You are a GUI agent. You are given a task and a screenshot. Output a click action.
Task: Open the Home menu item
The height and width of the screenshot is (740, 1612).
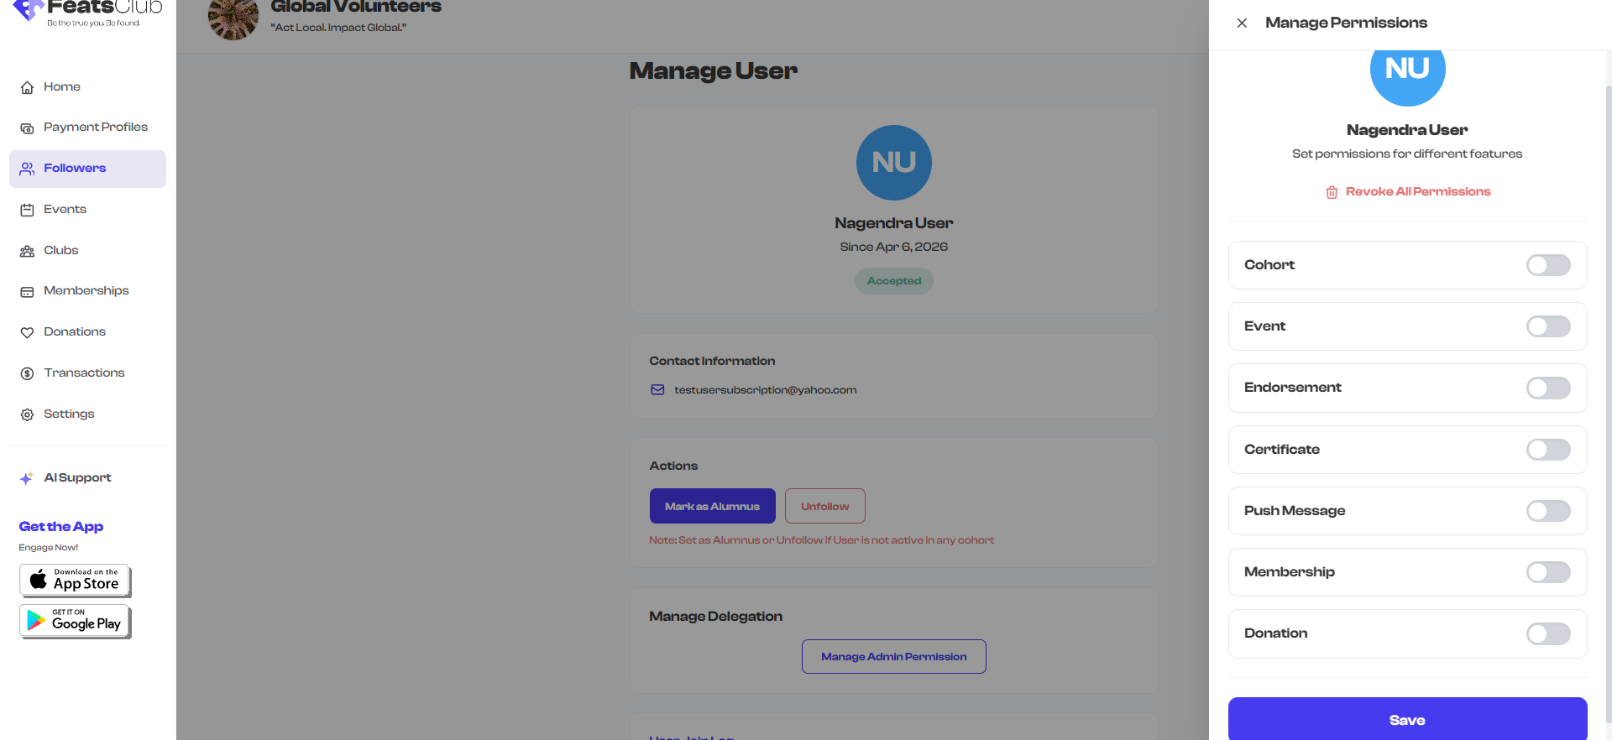tap(87, 87)
